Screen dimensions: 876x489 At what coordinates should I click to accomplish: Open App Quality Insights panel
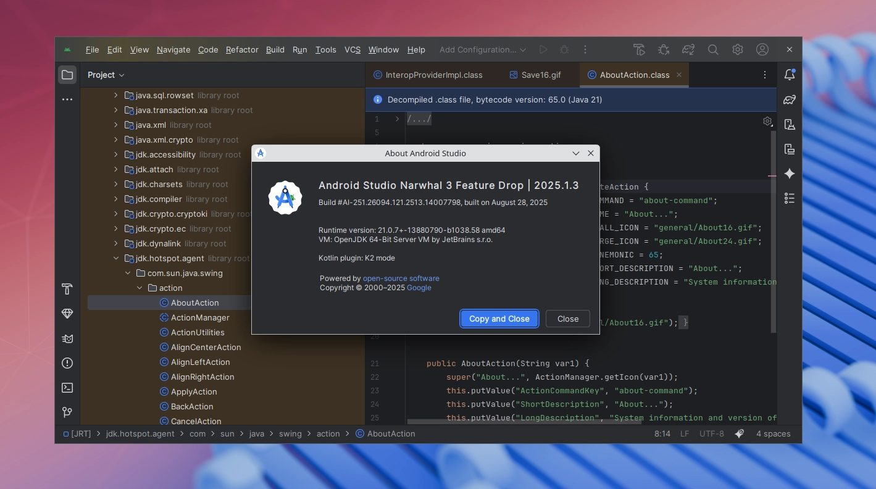tap(68, 314)
